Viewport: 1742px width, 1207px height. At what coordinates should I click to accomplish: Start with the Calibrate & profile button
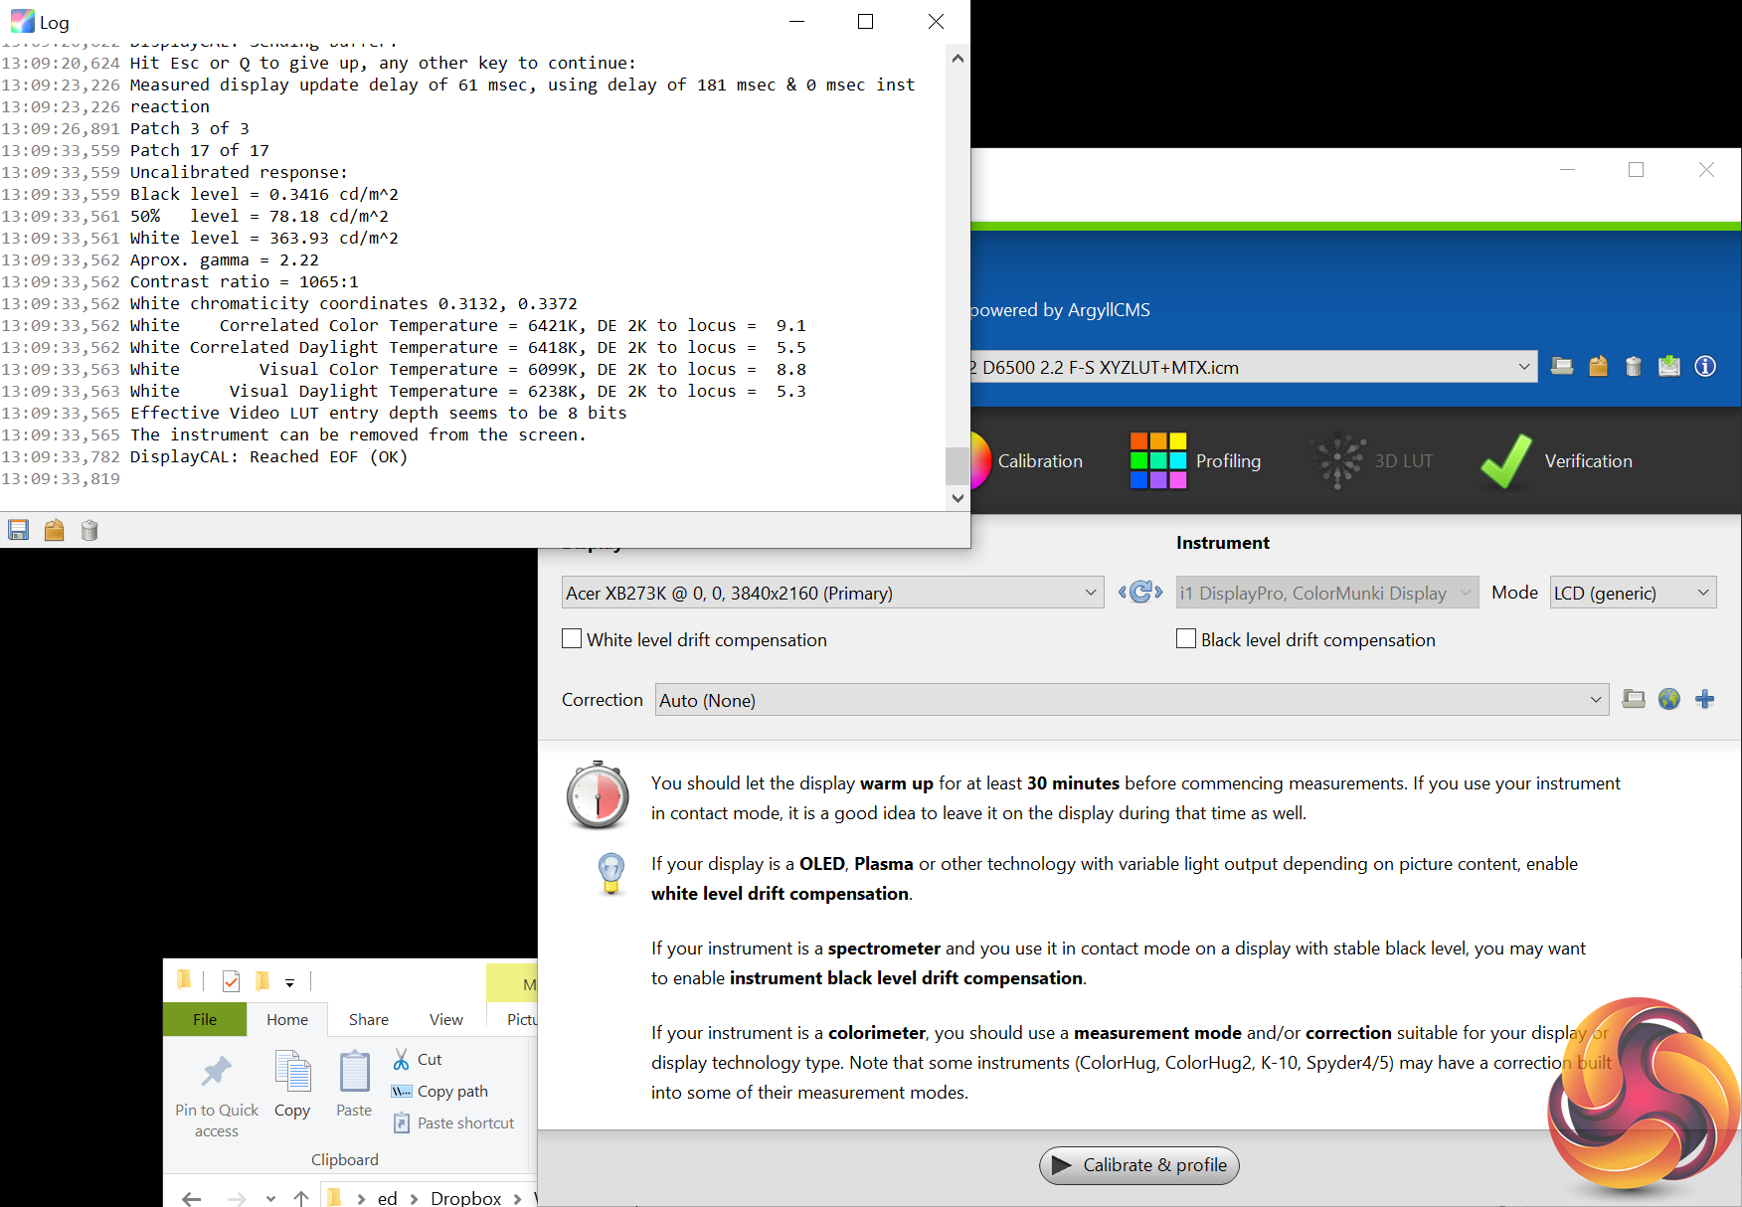[1139, 1165]
